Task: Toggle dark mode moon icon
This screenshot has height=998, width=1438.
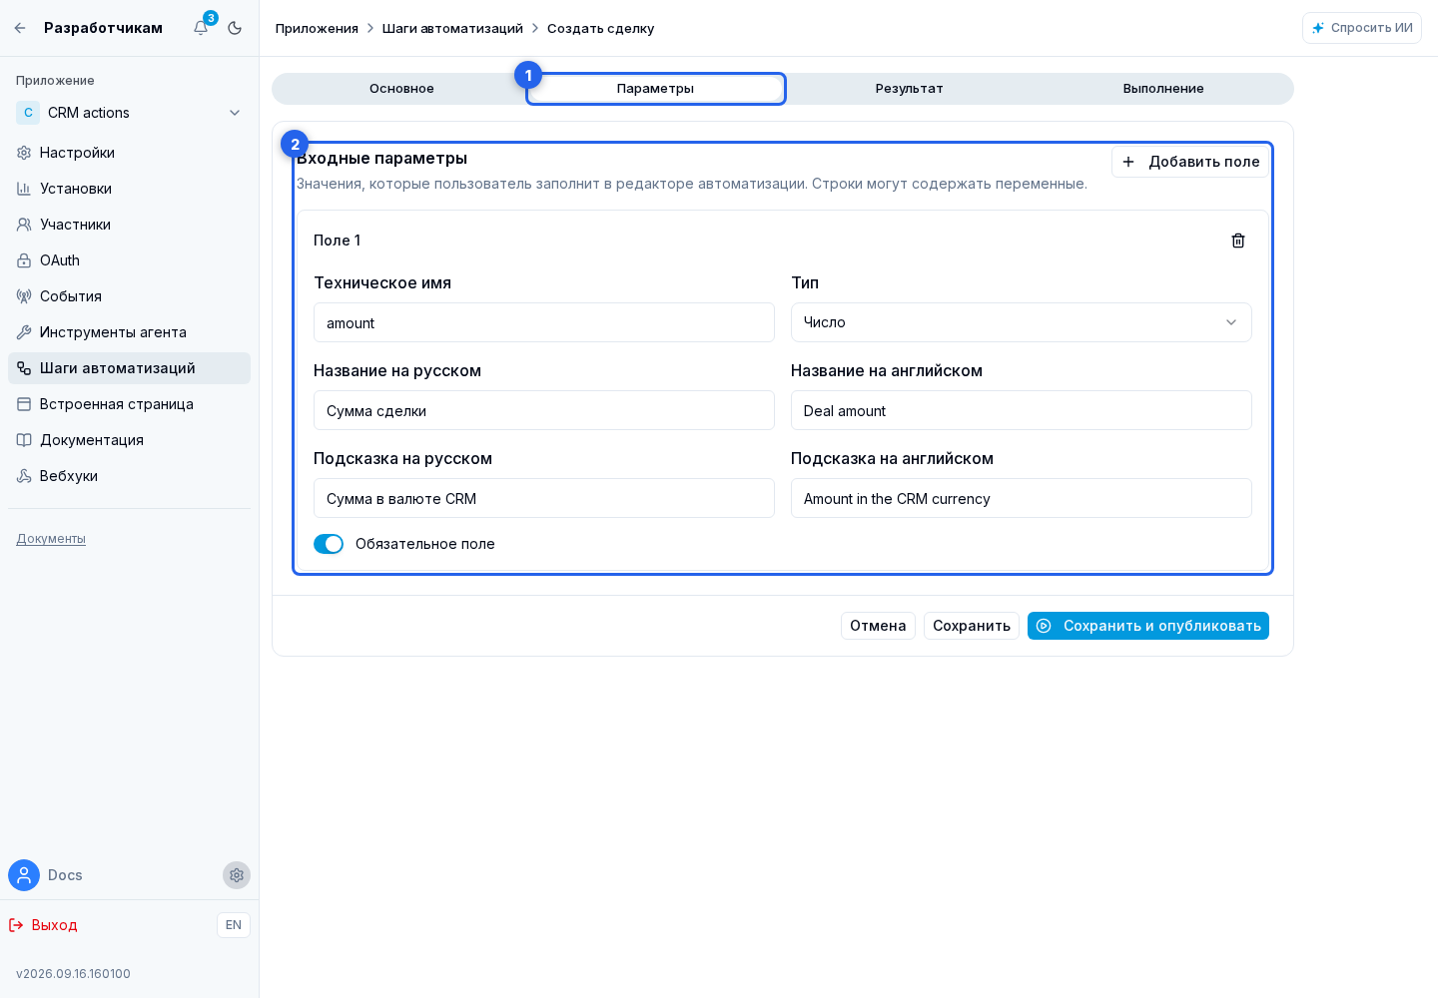Action: click(235, 28)
